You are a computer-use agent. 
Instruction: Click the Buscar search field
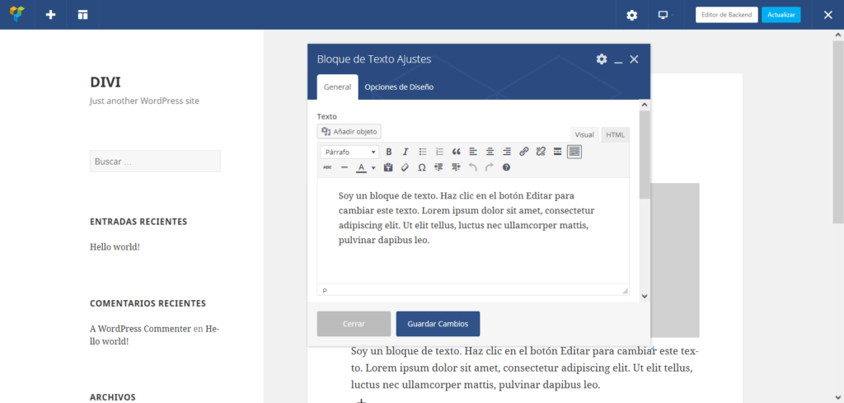click(x=155, y=162)
